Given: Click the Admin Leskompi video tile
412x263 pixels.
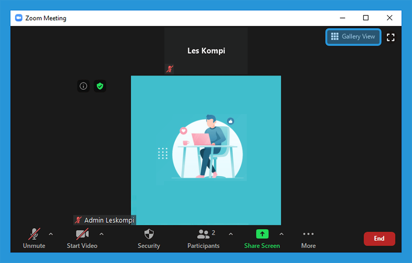Looking at the screenshot, I should coord(206,150).
